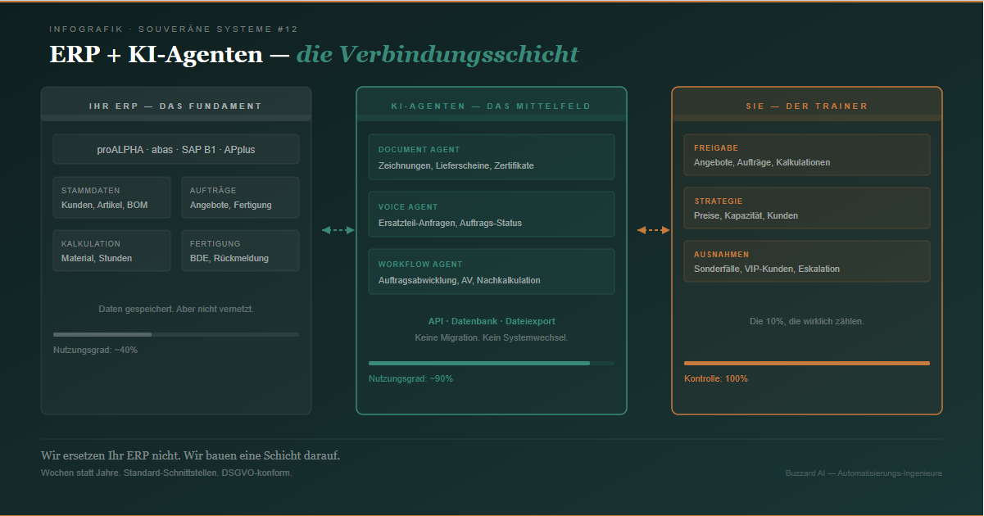Click the Buzzard AI footer link
This screenshot has width=984, height=516.
click(864, 473)
